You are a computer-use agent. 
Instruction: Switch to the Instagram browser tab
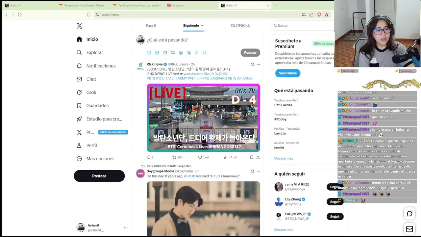[x=178, y=5]
